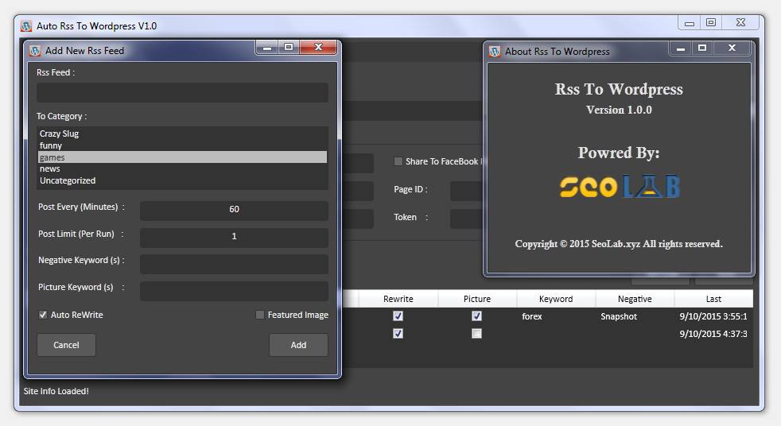This screenshot has height=426, width=781.
Task: Toggle the Auto ReWrite checkbox
Action: click(43, 315)
